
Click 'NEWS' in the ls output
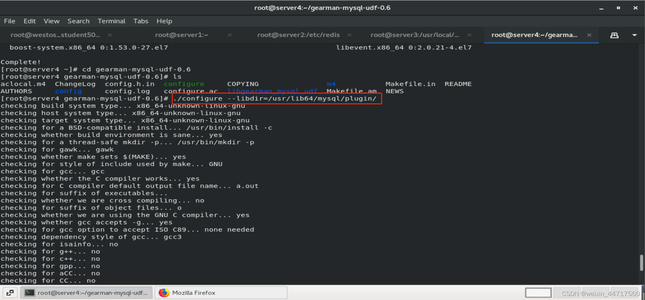(395, 91)
